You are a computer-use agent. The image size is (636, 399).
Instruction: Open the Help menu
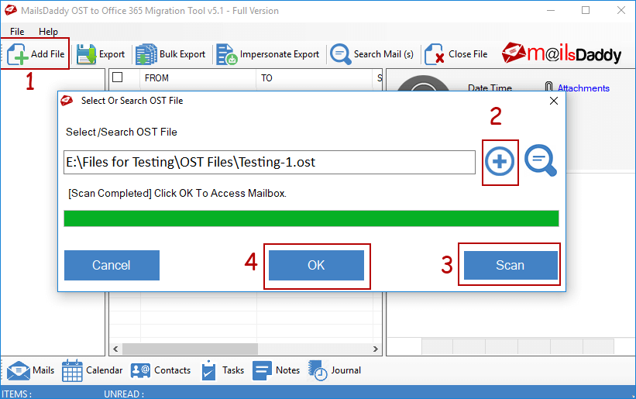pyautogui.click(x=48, y=32)
